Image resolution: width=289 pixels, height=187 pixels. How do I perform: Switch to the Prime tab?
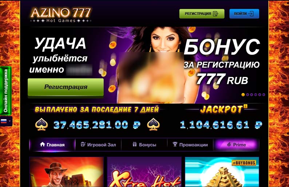click(x=236, y=145)
